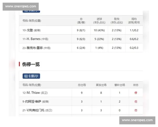Click the 总出场 column header
The width and height of the screenshot is (158, 127).
82,85
